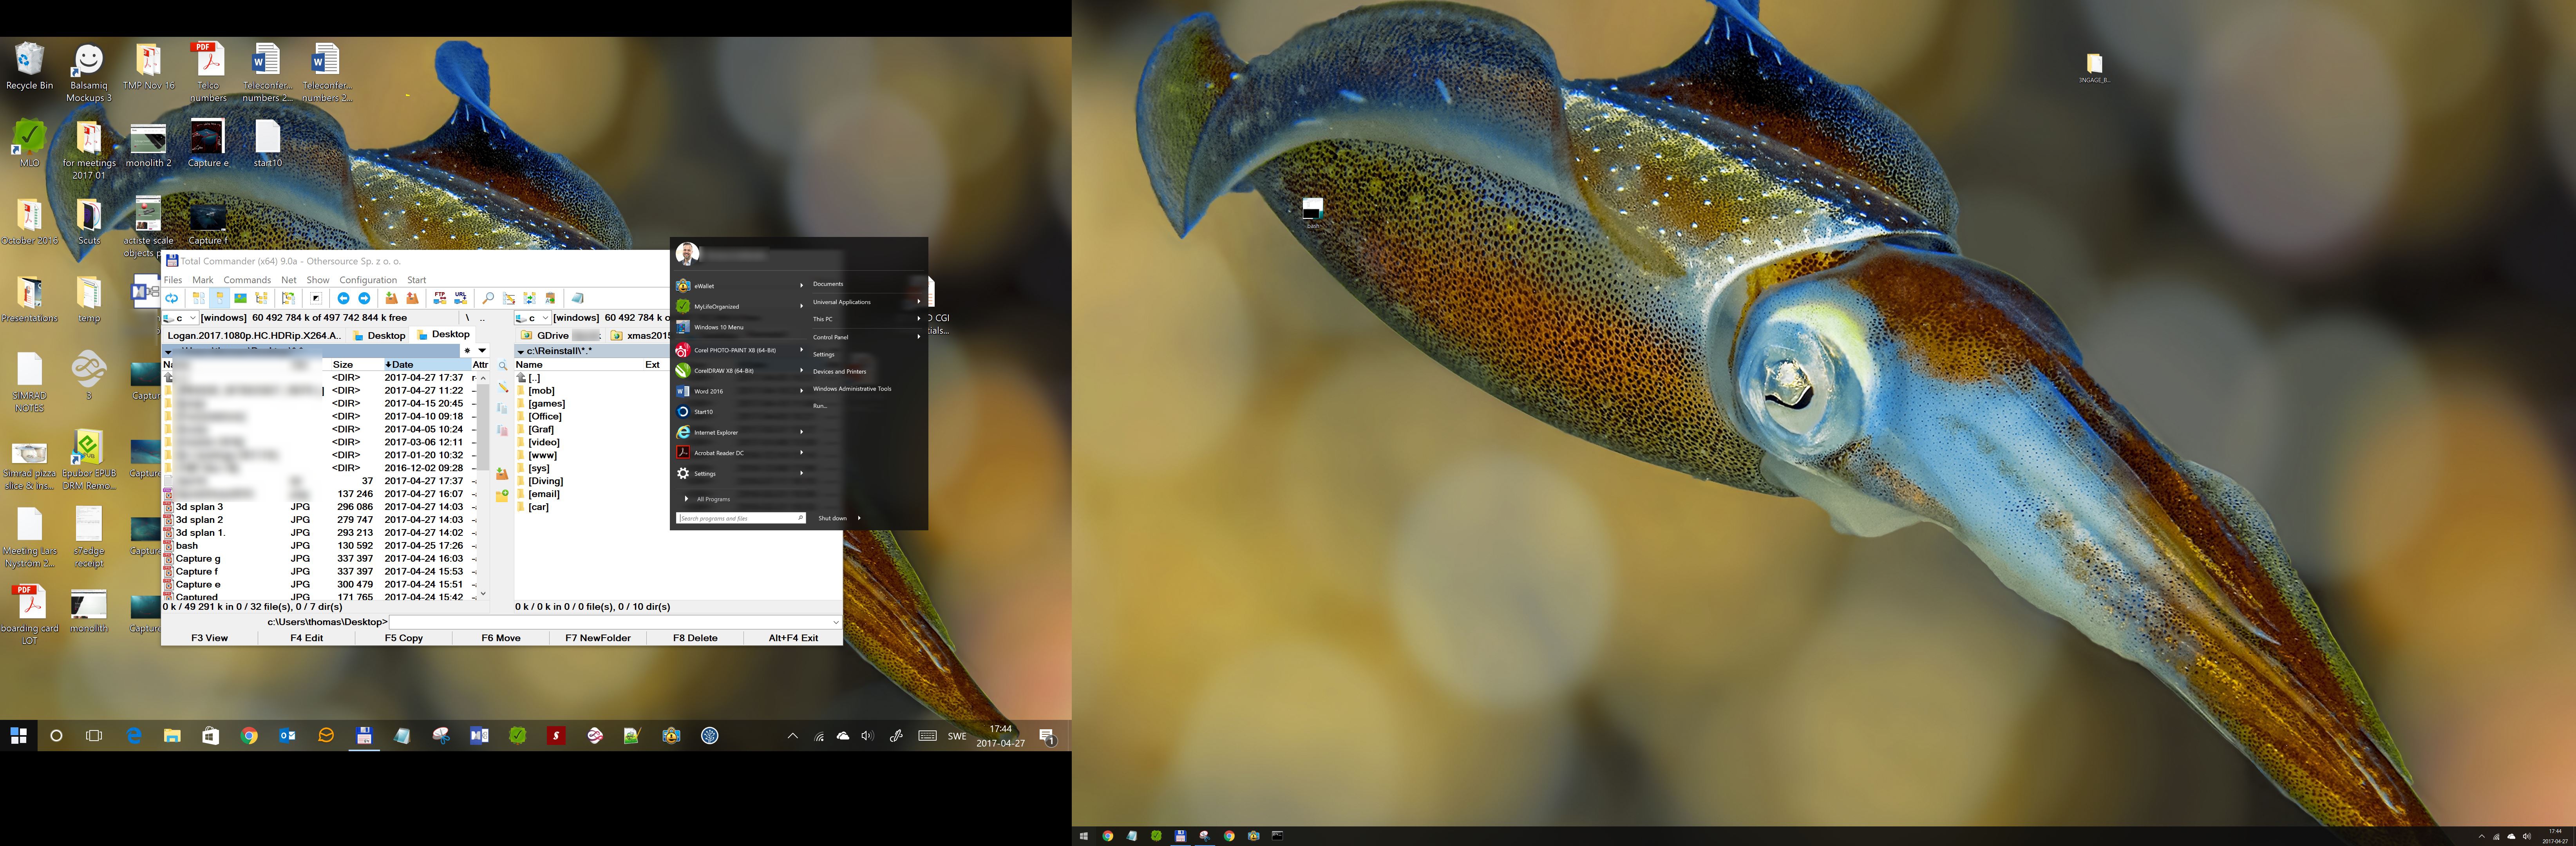Click the SWE language indicator
The width and height of the screenshot is (2576, 846).
(957, 736)
